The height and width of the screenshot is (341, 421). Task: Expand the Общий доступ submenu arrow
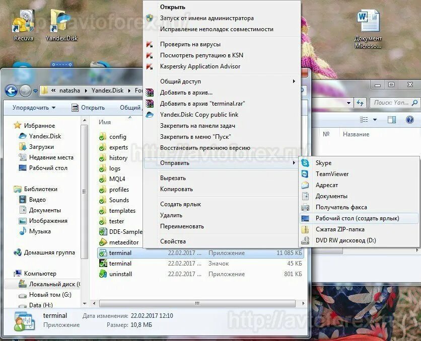click(x=294, y=81)
